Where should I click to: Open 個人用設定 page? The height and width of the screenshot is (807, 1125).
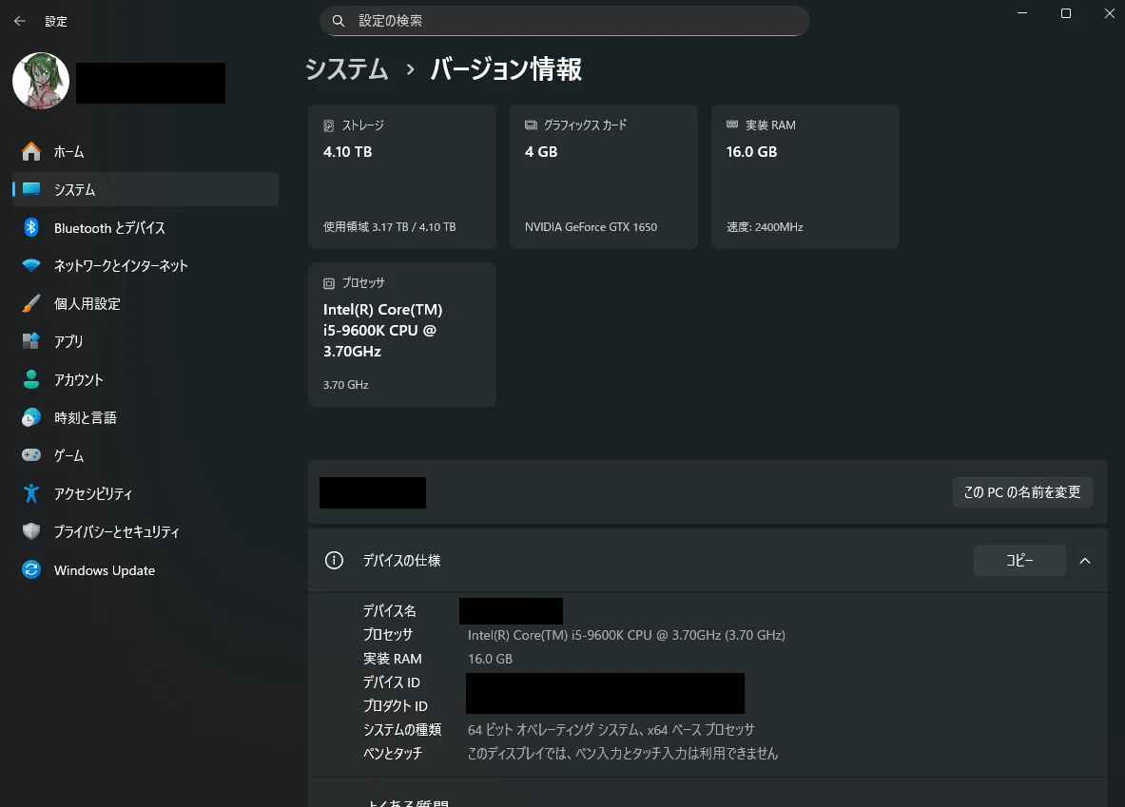(x=145, y=303)
